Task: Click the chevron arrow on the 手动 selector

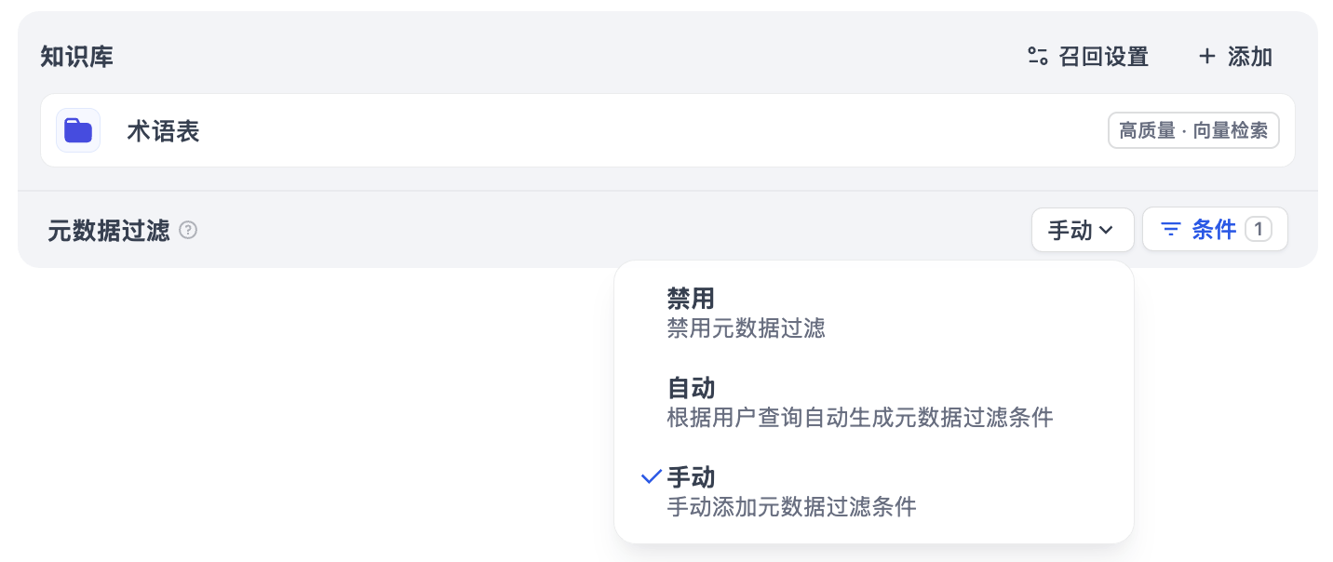Action: [1107, 230]
